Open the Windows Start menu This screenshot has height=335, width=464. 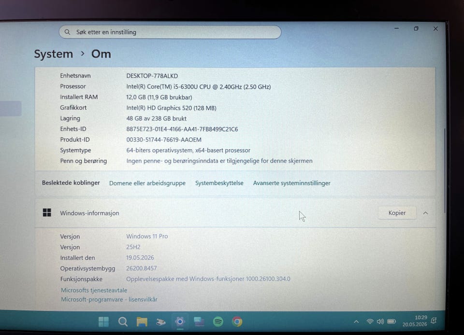103,321
